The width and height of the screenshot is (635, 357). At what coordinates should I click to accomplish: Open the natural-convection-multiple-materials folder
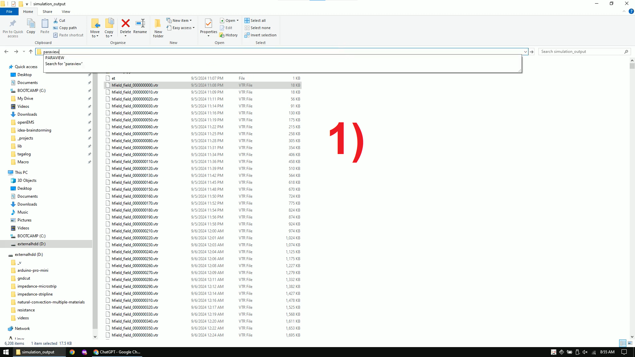[51, 302]
